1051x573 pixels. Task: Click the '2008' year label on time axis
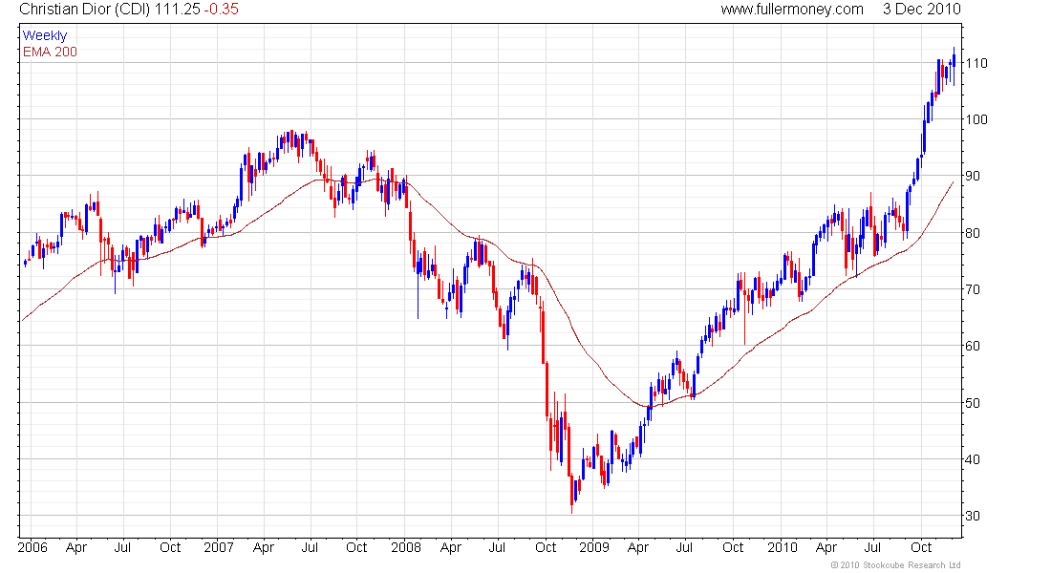pyautogui.click(x=406, y=547)
